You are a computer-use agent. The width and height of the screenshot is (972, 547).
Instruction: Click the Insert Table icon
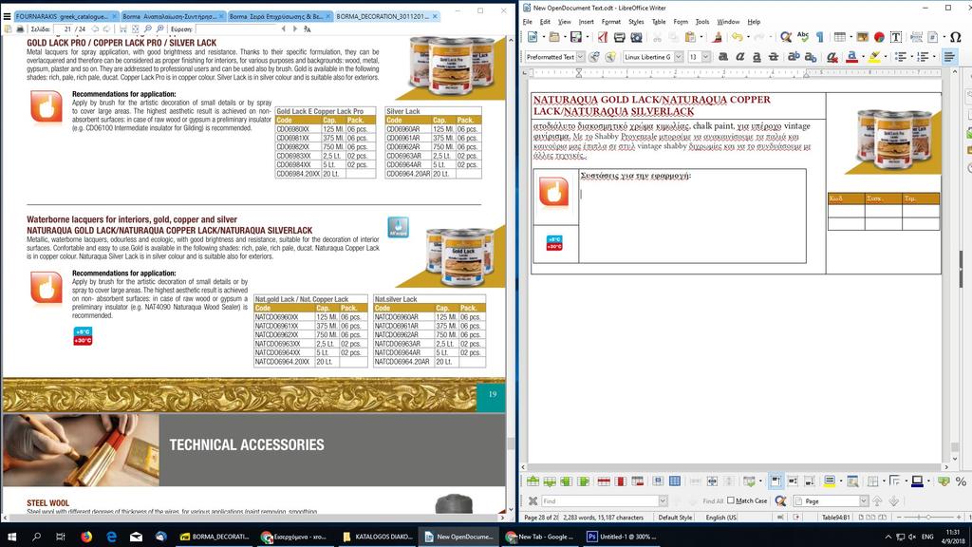click(839, 37)
